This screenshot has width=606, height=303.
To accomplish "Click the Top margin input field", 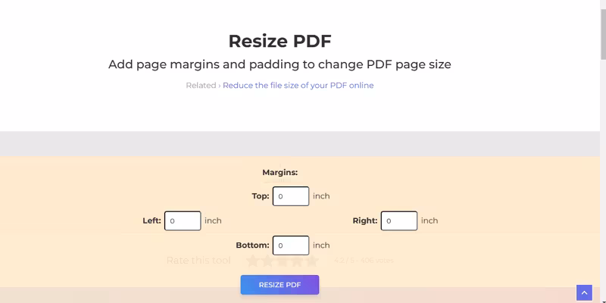I will click(291, 196).
